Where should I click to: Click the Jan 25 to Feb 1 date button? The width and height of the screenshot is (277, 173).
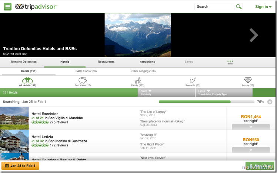[20, 166]
